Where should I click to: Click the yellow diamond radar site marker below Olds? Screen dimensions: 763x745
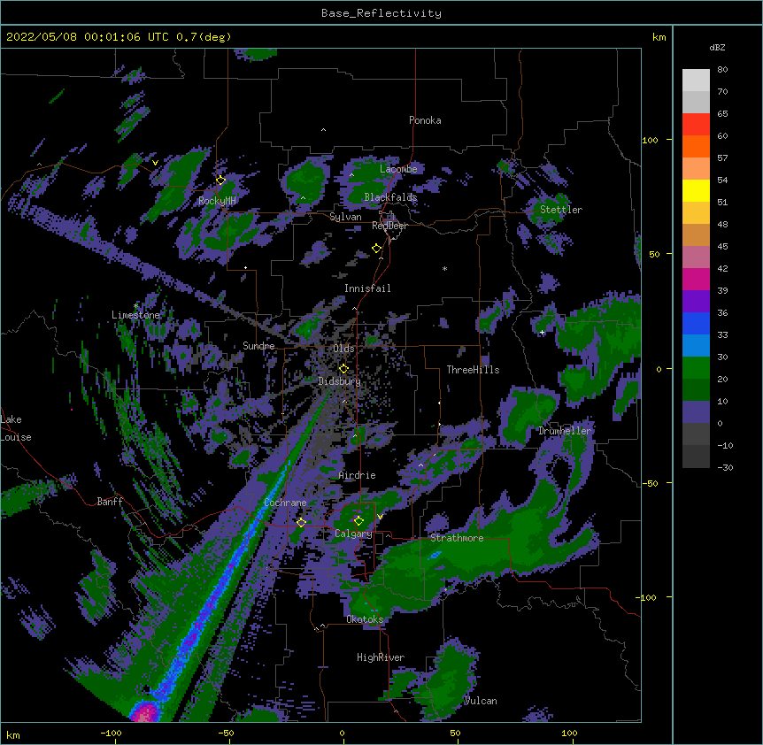[x=343, y=369]
